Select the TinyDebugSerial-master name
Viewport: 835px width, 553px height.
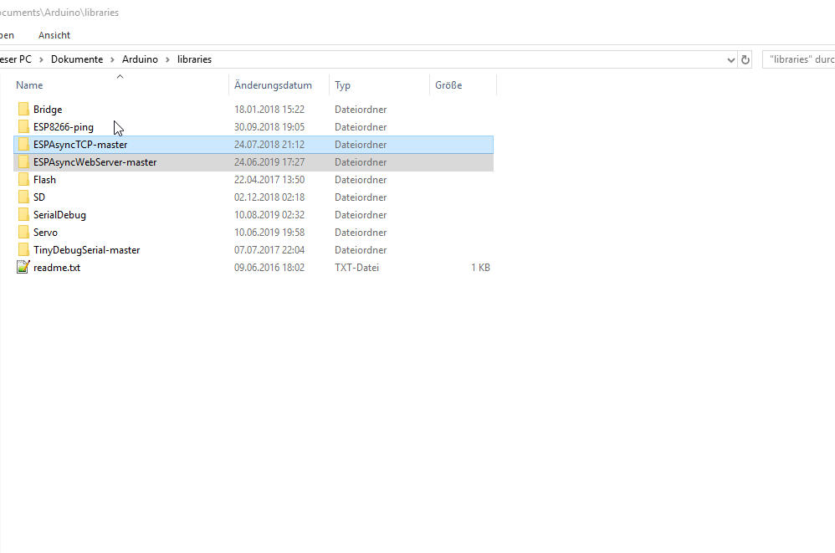click(x=87, y=249)
